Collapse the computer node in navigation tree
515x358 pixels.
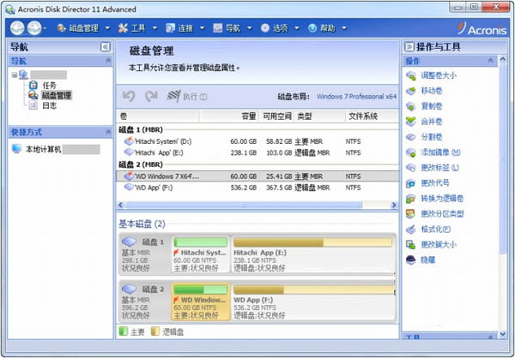coord(14,75)
